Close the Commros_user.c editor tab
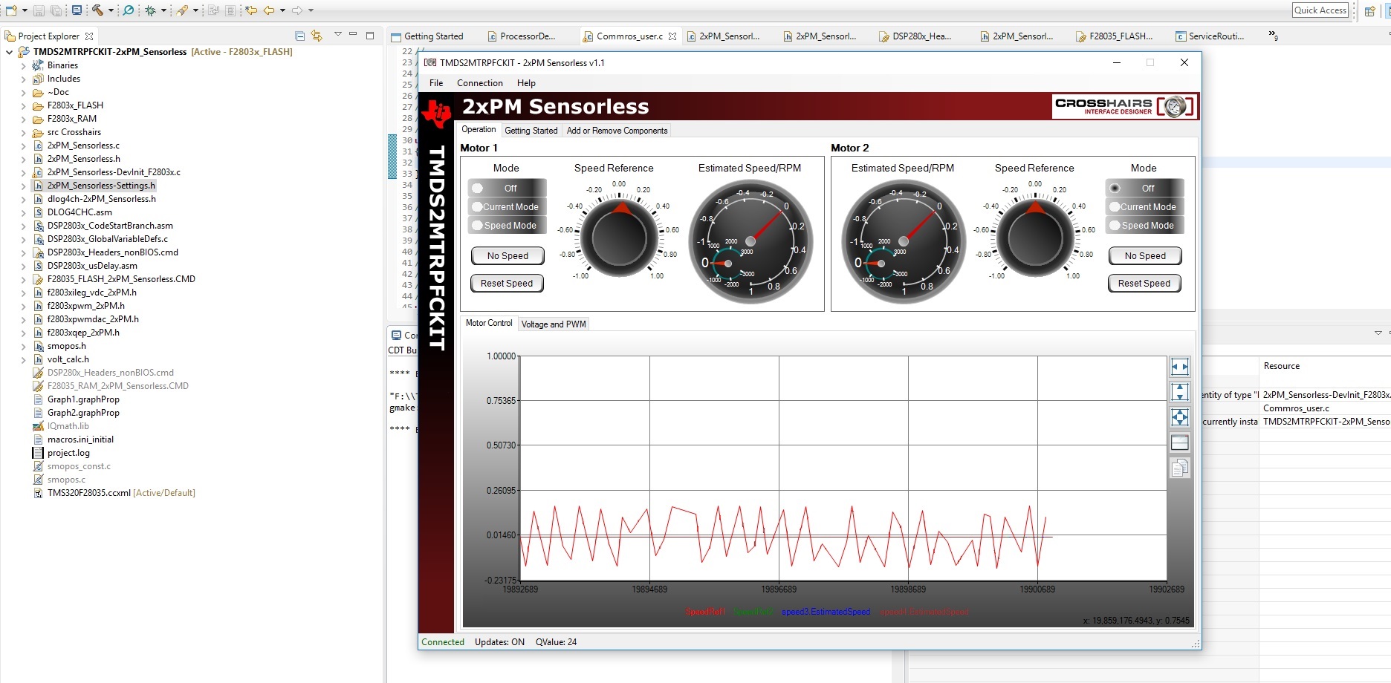Screen dimensions: 1391x683 coord(672,36)
